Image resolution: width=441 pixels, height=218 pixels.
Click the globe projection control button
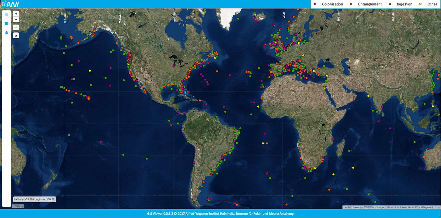[x=16, y=35]
